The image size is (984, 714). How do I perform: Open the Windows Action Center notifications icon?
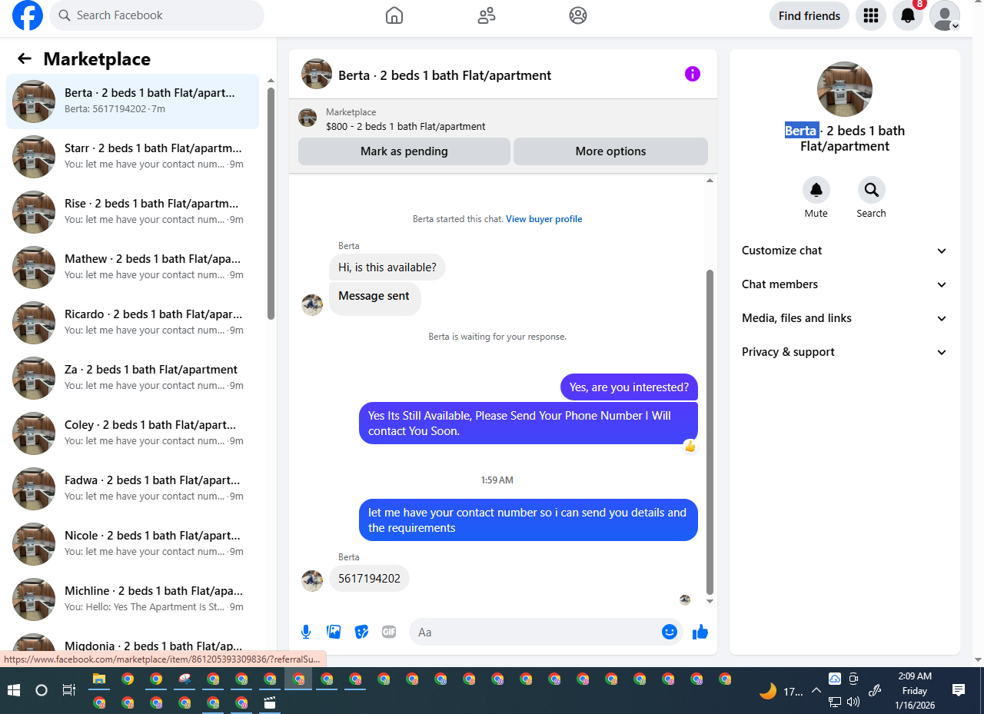[x=959, y=690]
